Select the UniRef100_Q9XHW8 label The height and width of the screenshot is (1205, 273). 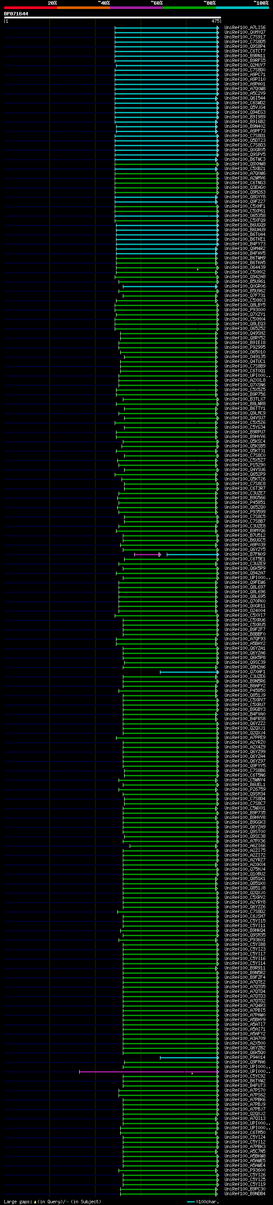pos(244,164)
